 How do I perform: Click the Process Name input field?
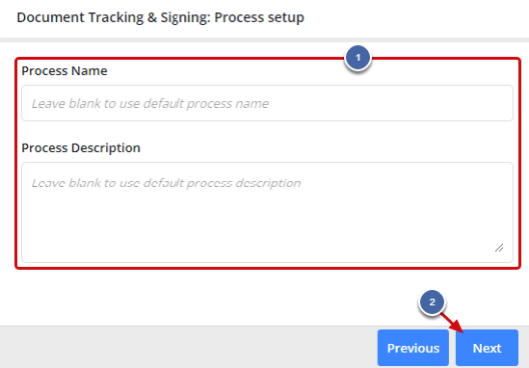click(x=267, y=103)
